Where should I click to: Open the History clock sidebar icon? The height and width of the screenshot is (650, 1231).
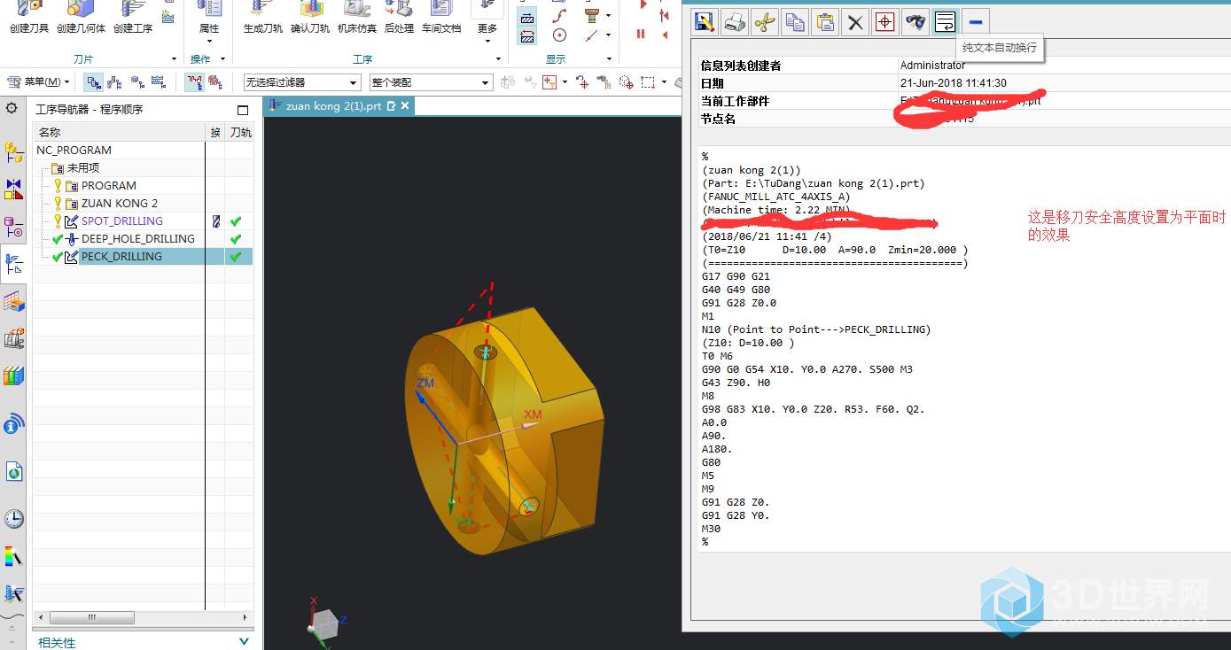(x=13, y=519)
